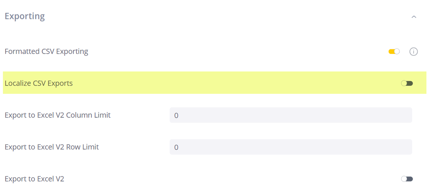Click the Exporting section heading

pos(24,16)
